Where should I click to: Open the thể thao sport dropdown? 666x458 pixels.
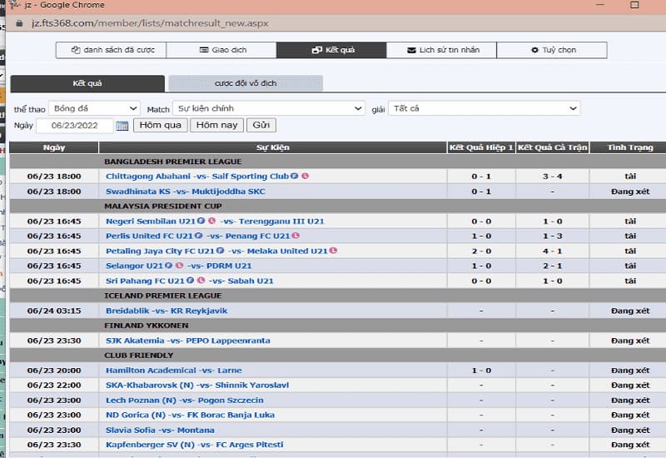coord(94,108)
